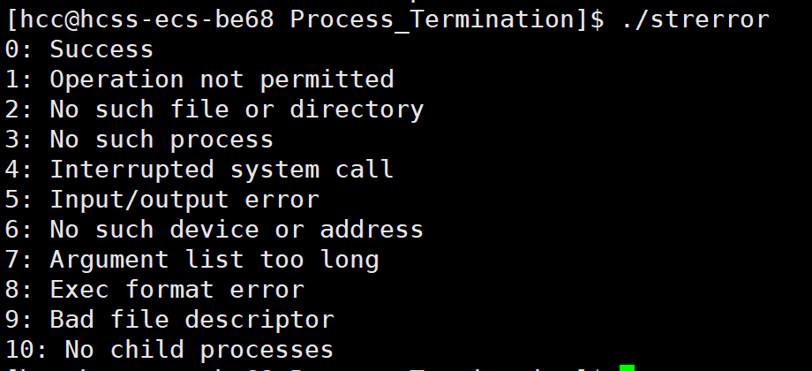Click 'No child processes' output line
The width and height of the screenshot is (812, 371).
(169, 350)
